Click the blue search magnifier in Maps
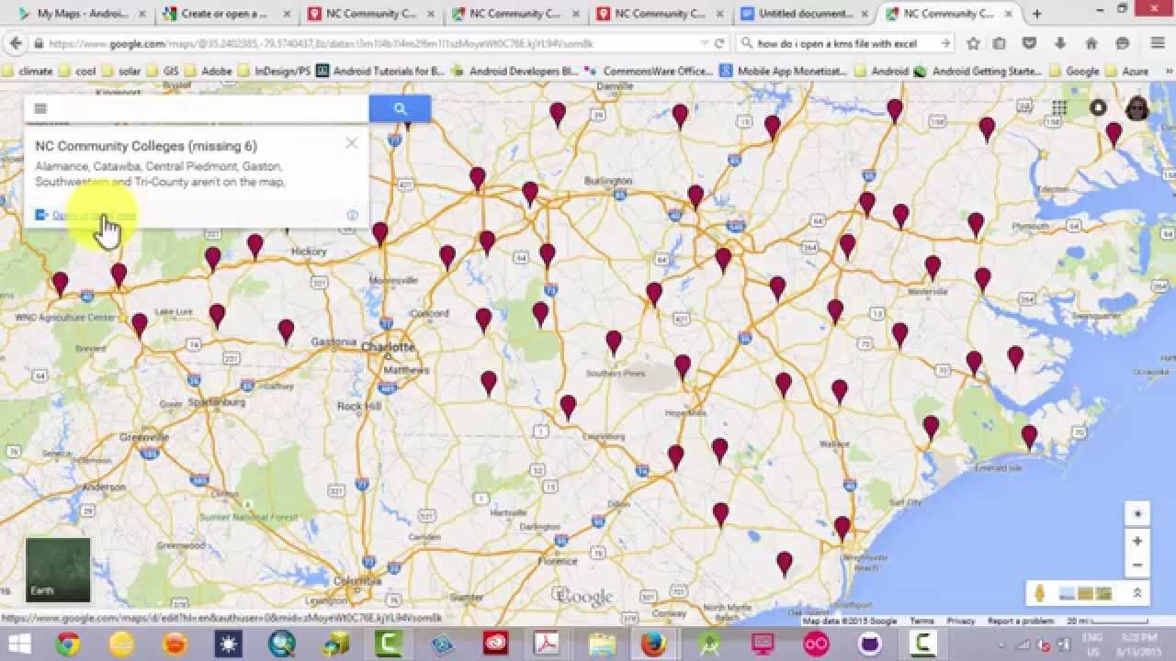This screenshot has width=1176, height=661. 400,108
